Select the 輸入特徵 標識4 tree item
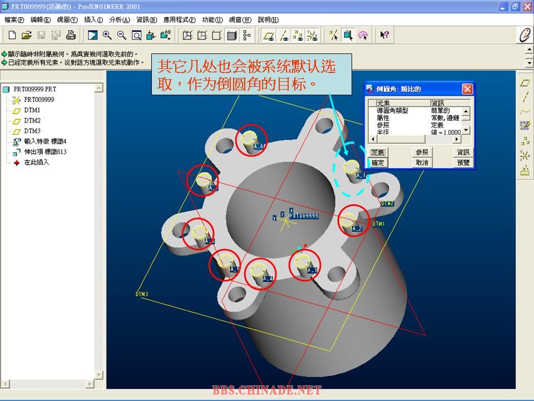The width and height of the screenshot is (534, 401). tap(45, 141)
